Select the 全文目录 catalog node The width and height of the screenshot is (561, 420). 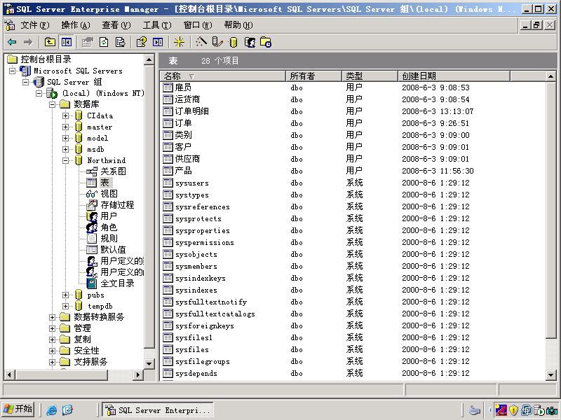117,283
